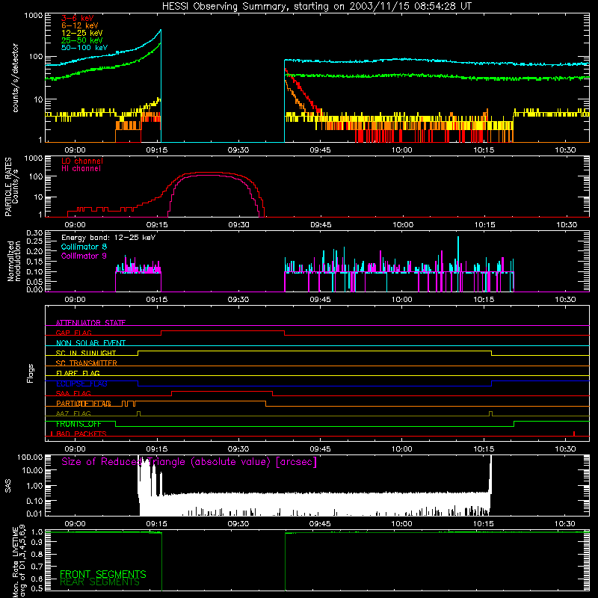The width and height of the screenshot is (598, 598).
Task: Click the 0.5 value on livetime axis
Action: pos(37,588)
